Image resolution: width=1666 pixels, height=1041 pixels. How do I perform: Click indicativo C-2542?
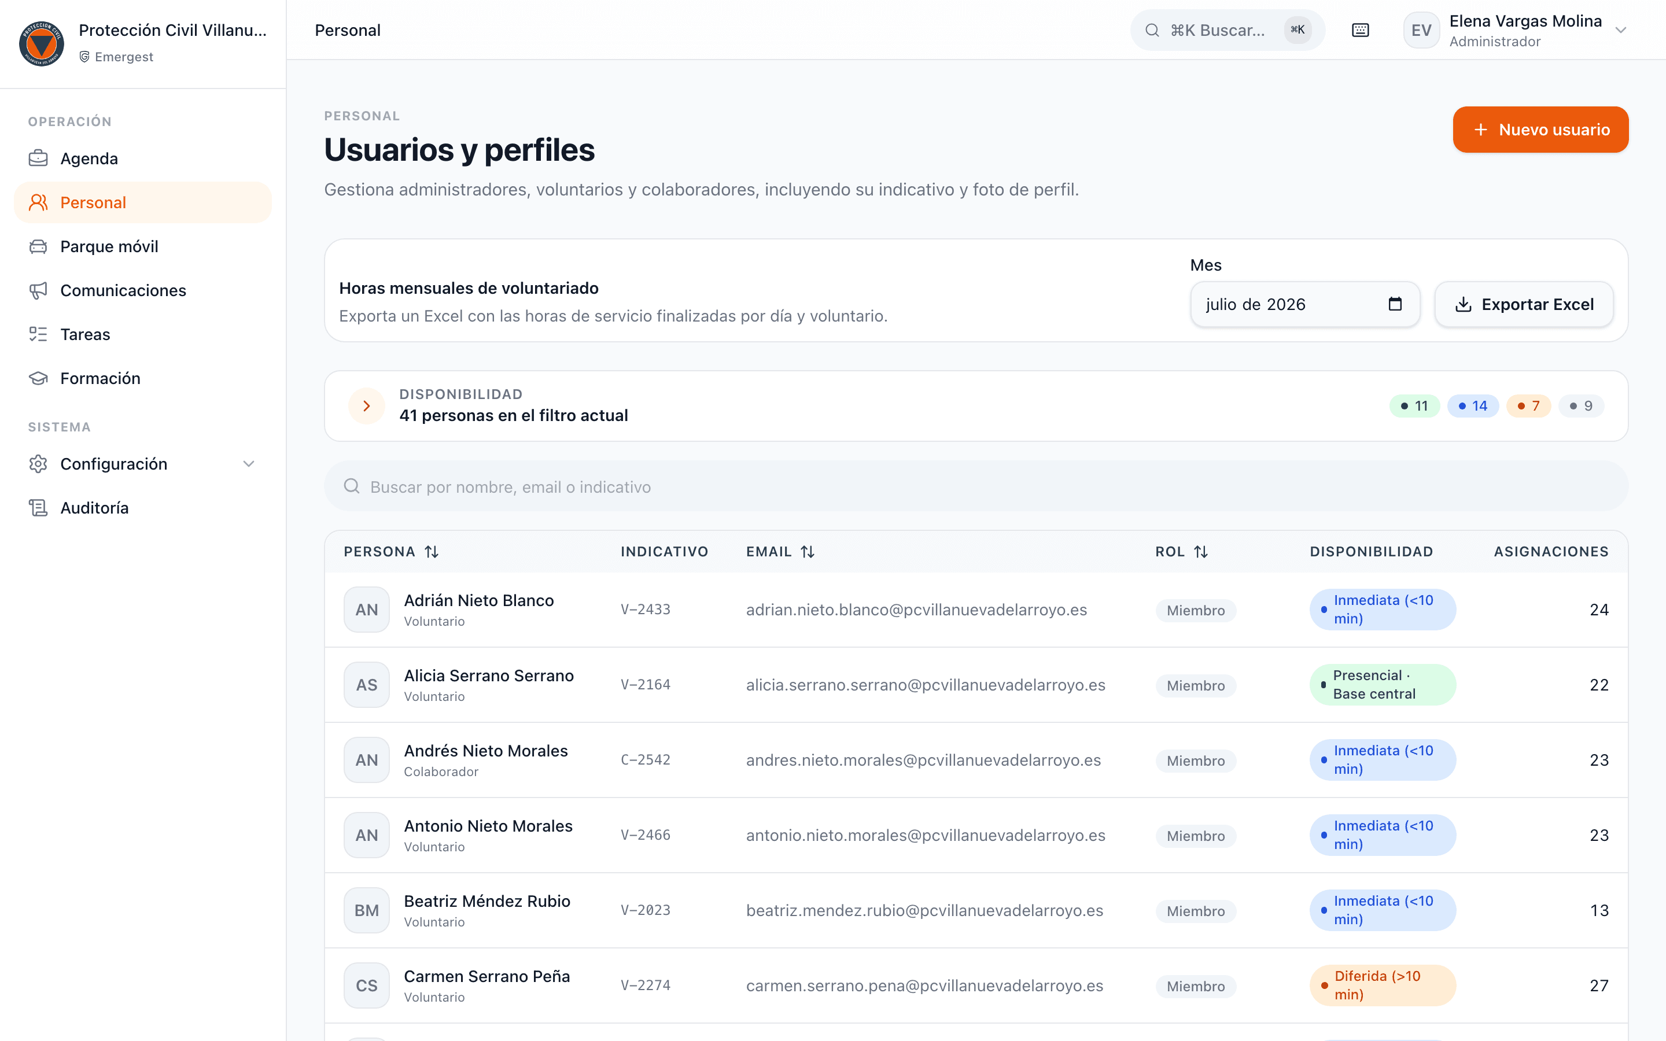tap(646, 759)
